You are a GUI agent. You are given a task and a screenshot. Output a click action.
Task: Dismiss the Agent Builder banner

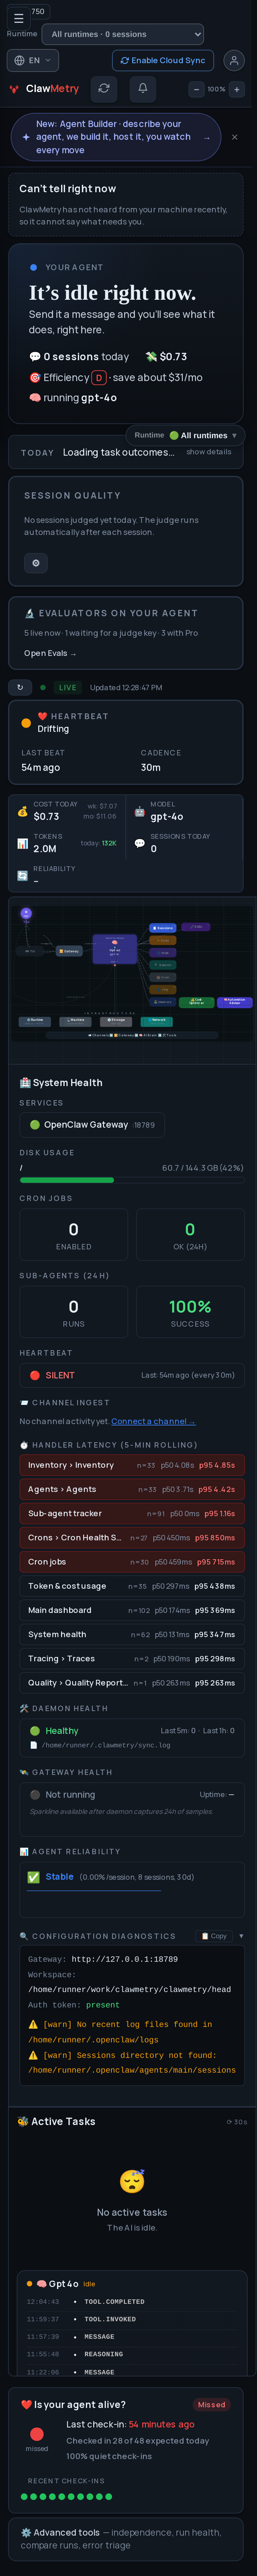point(234,137)
